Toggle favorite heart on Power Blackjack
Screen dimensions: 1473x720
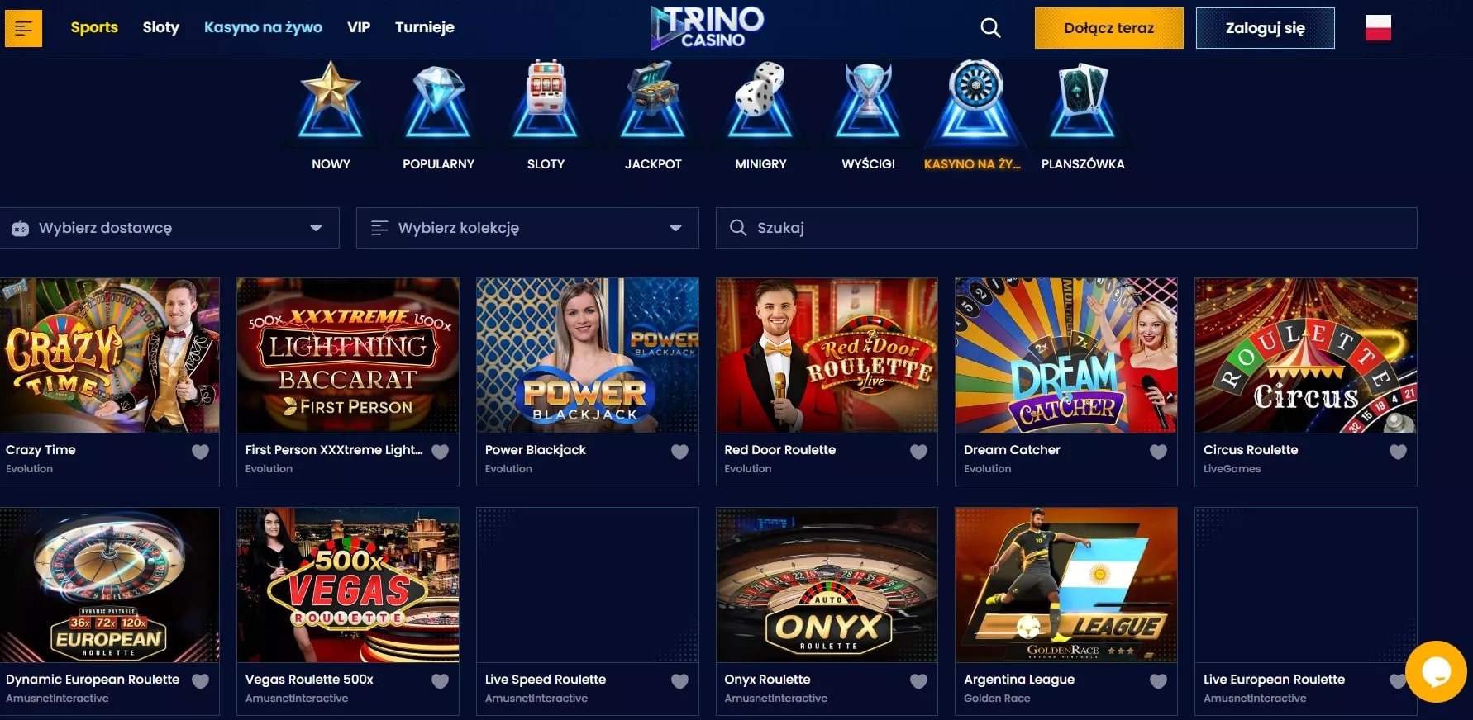point(679,452)
